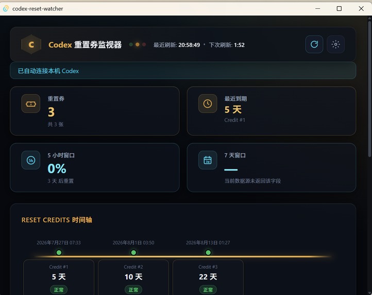Click the 下次刷新: 1:52 countdown
Screen dimensions: 372x295
227,45
